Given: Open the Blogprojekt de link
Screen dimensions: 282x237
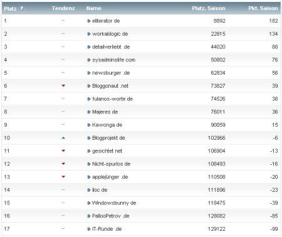Looking at the screenshot, I should [108, 138].
